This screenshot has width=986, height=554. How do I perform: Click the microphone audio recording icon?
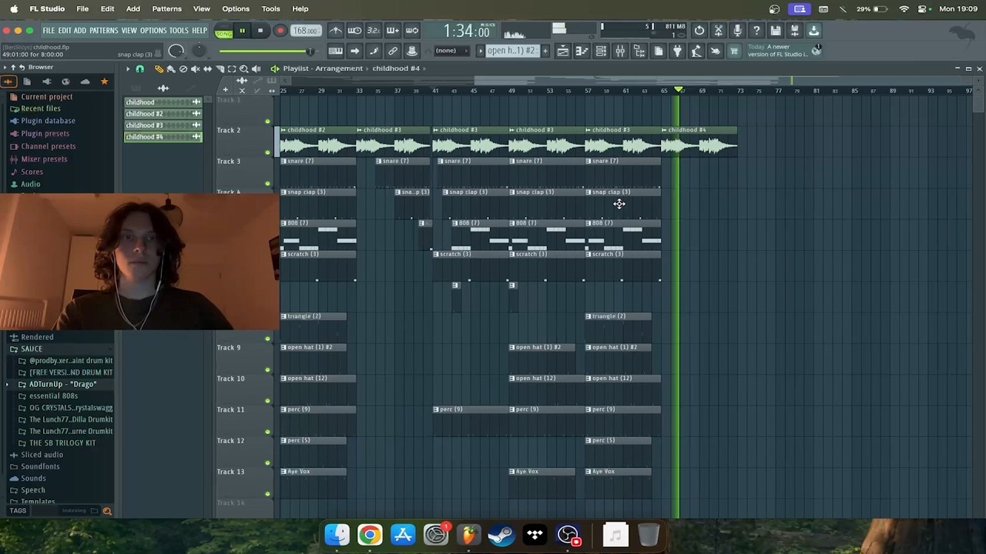(737, 31)
